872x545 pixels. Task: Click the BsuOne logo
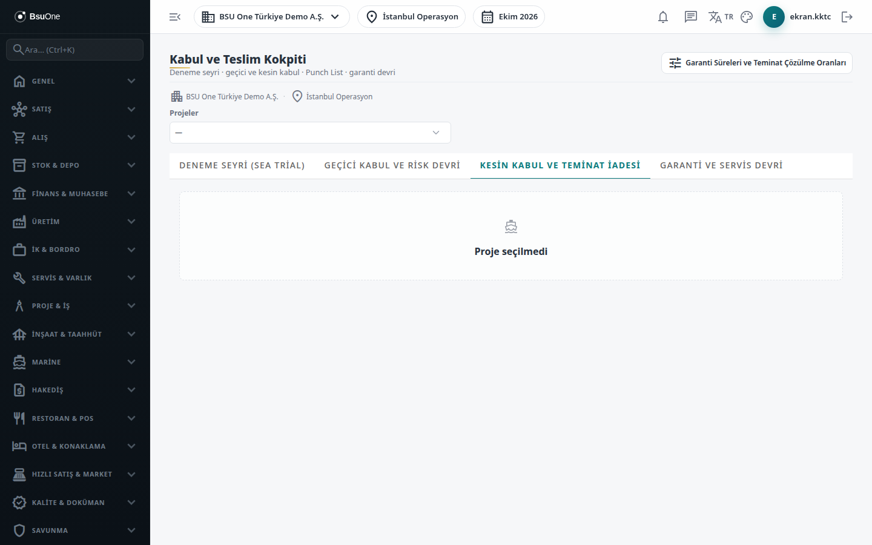click(38, 16)
